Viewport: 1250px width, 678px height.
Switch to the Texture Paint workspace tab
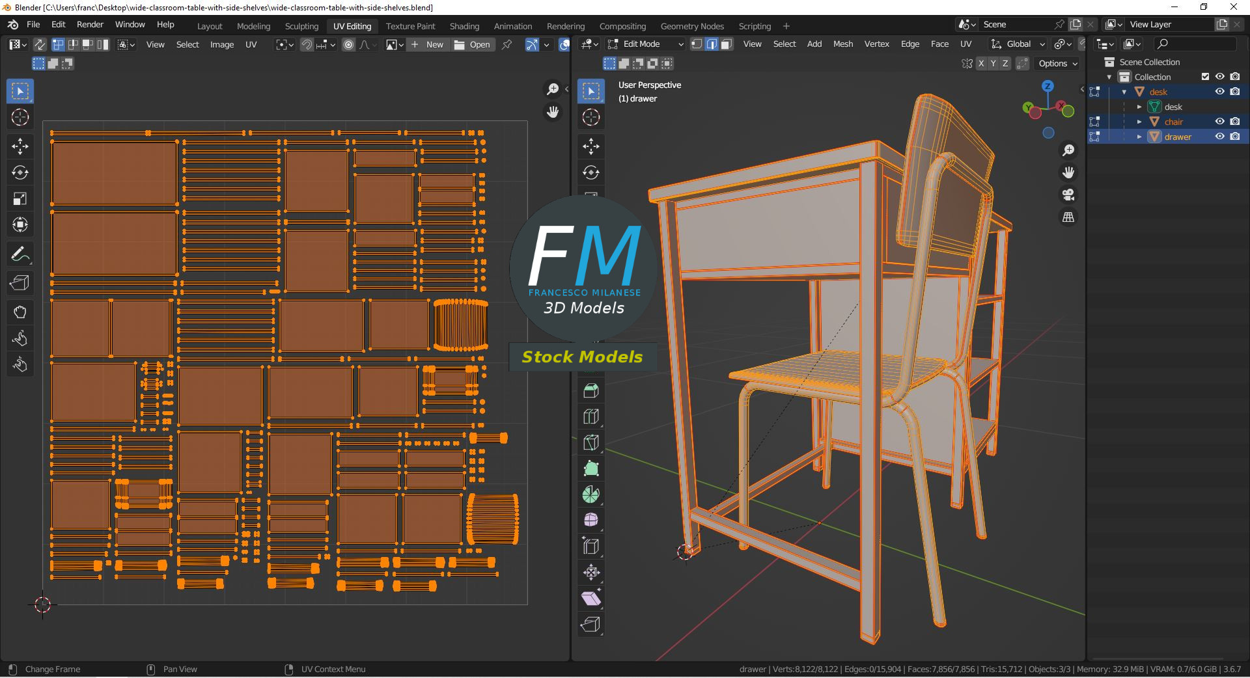[410, 26]
